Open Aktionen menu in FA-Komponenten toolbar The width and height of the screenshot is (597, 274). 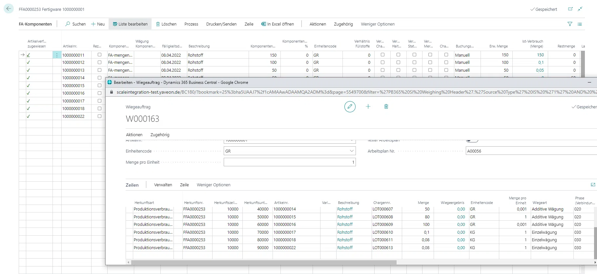318,24
